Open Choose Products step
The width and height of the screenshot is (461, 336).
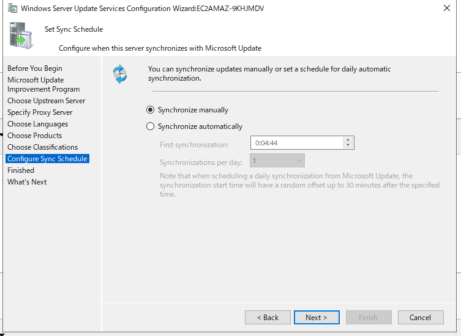click(x=34, y=136)
